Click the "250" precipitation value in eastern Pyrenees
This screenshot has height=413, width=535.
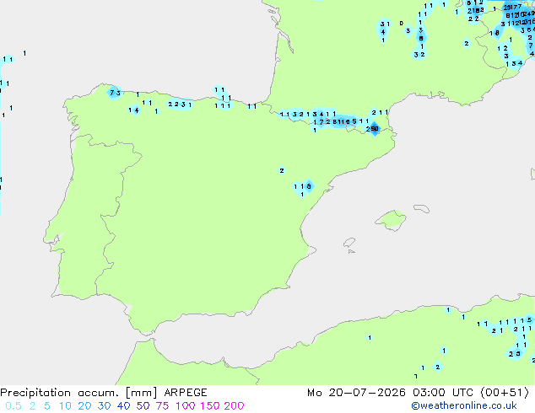point(372,129)
